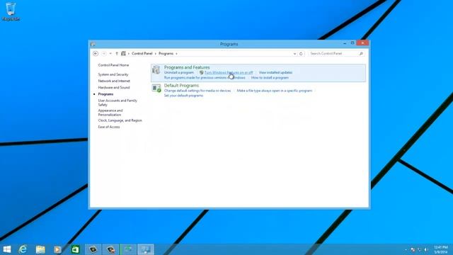Viewport: 453px width, 255px height.
Task: Open the address bar history dropdown
Action: tap(294, 54)
